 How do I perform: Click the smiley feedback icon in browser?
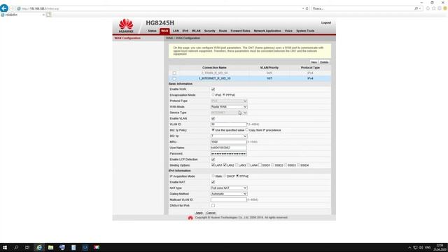point(445,8)
